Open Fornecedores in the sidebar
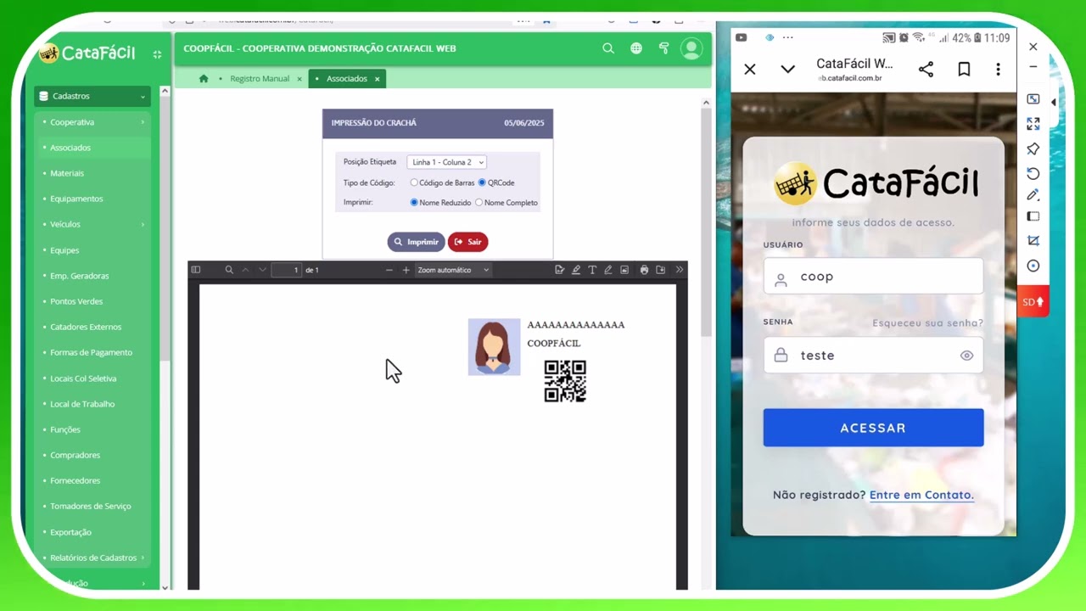Image resolution: width=1086 pixels, height=611 pixels. pyautogui.click(x=76, y=480)
